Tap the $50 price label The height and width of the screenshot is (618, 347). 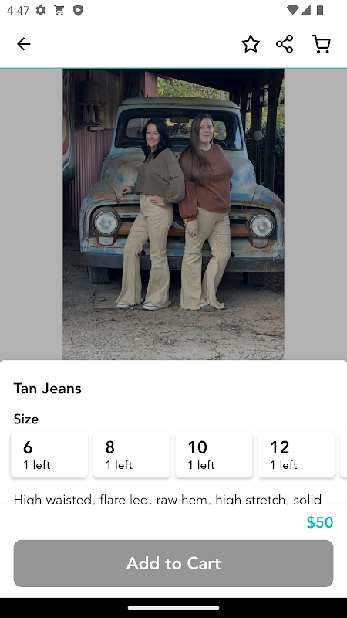pos(320,522)
